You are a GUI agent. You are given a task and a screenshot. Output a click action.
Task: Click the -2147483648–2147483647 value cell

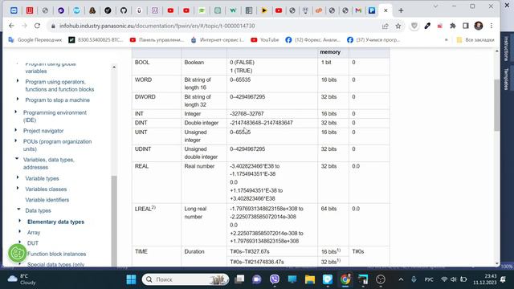point(271,123)
